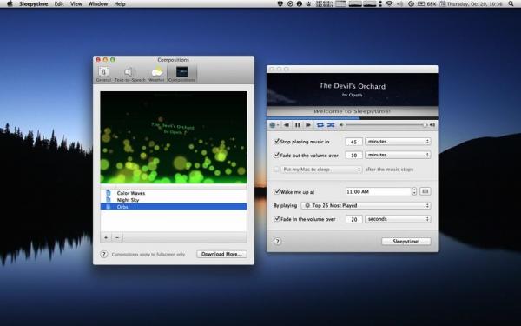Screen dimensions: 521x326
Task: Click the Welcome to Sleepytime! banner text
Action: pos(353,111)
